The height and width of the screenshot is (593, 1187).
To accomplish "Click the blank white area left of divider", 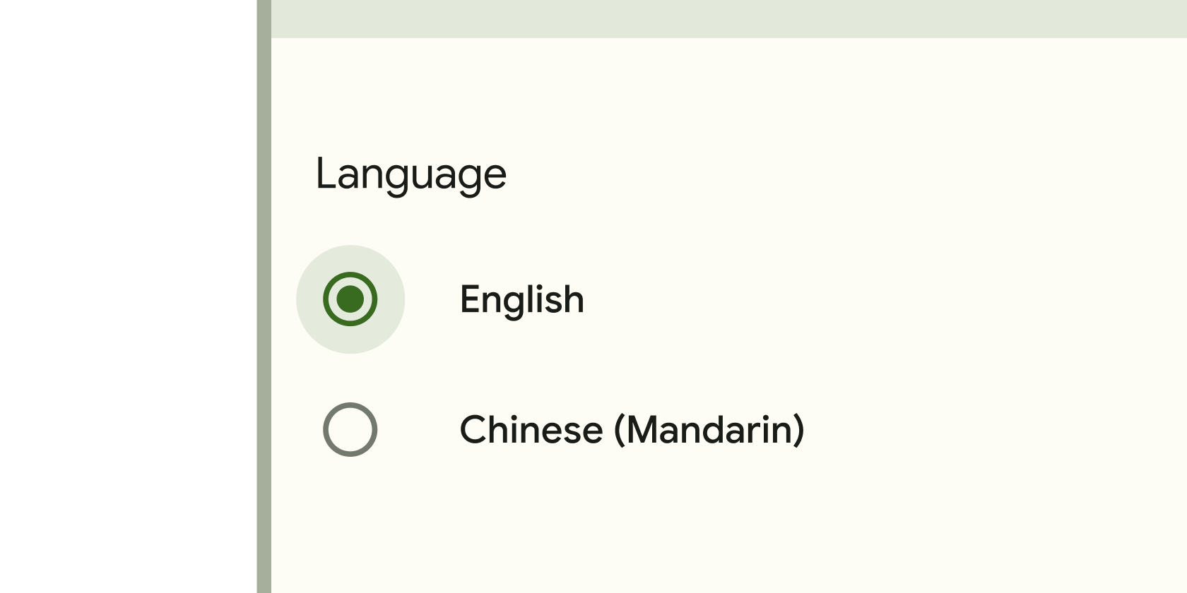I will [127, 296].
